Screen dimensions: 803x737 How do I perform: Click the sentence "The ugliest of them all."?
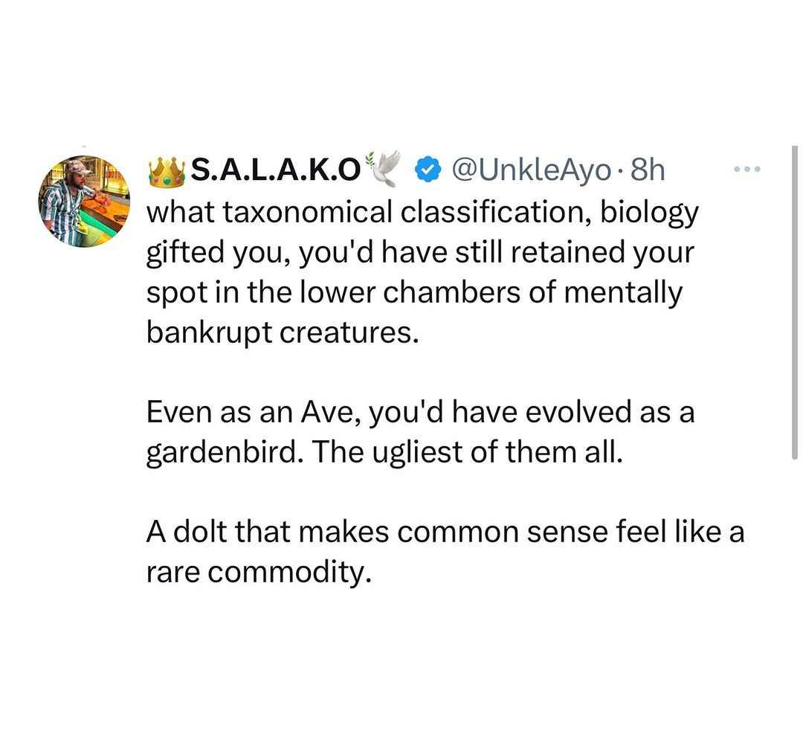tap(466, 453)
